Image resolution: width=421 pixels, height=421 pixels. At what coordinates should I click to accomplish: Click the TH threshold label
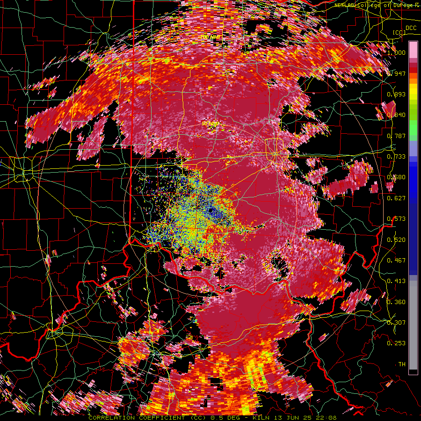pyautogui.click(x=402, y=364)
